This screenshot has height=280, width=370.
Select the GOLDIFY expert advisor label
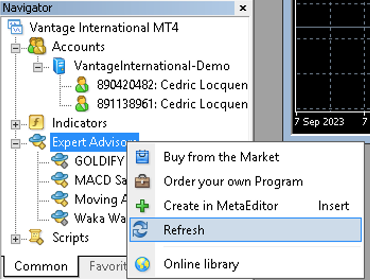point(99,161)
